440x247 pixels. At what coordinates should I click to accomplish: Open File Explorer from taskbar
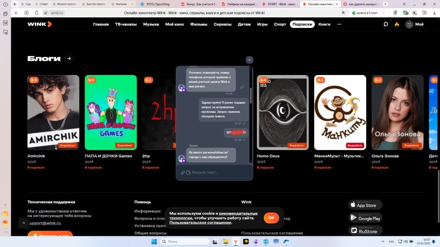pos(225,242)
